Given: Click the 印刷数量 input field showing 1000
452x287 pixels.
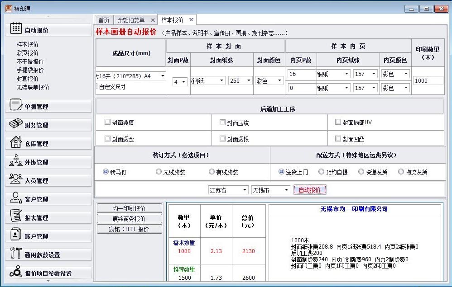Looking at the screenshot, I should pos(428,80).
